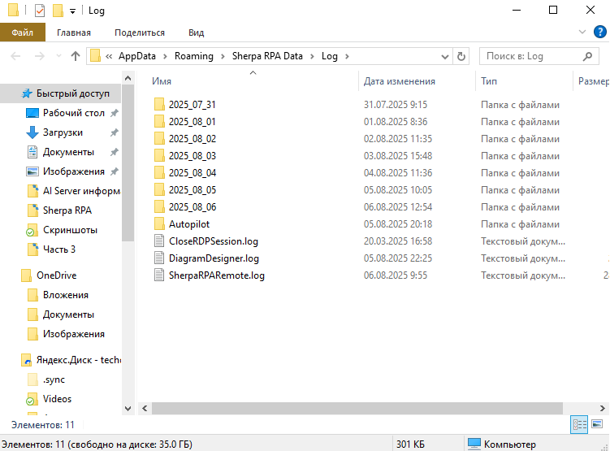Click the Help question mark icon

coord(602,33)
